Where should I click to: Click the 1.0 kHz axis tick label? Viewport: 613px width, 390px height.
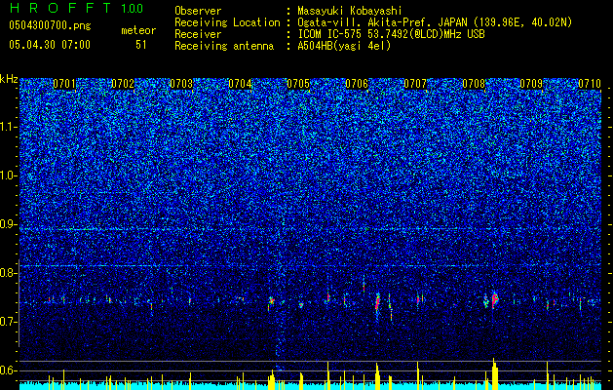[9, 176]
